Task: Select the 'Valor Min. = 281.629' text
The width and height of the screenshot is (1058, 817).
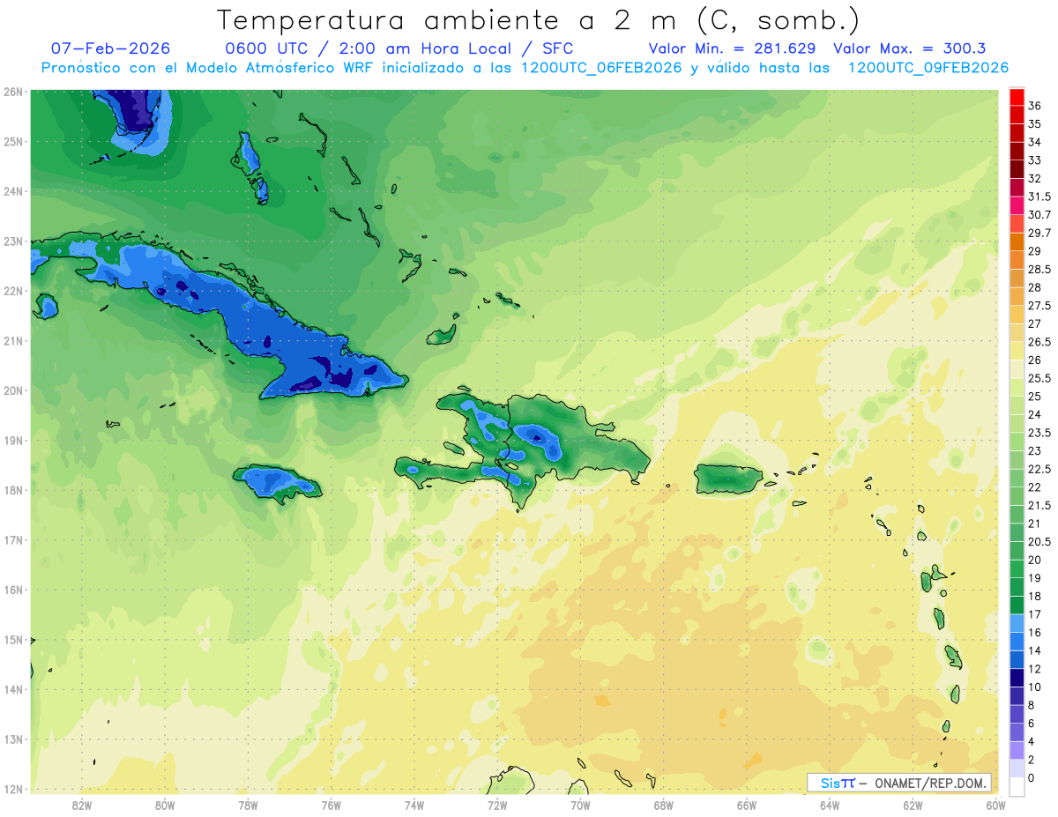Action: pos(732,48)
